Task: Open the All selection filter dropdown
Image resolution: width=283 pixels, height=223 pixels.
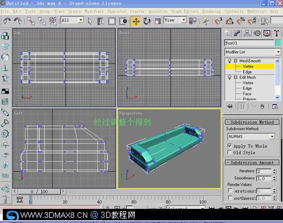Action: click(x=81, y=20)
